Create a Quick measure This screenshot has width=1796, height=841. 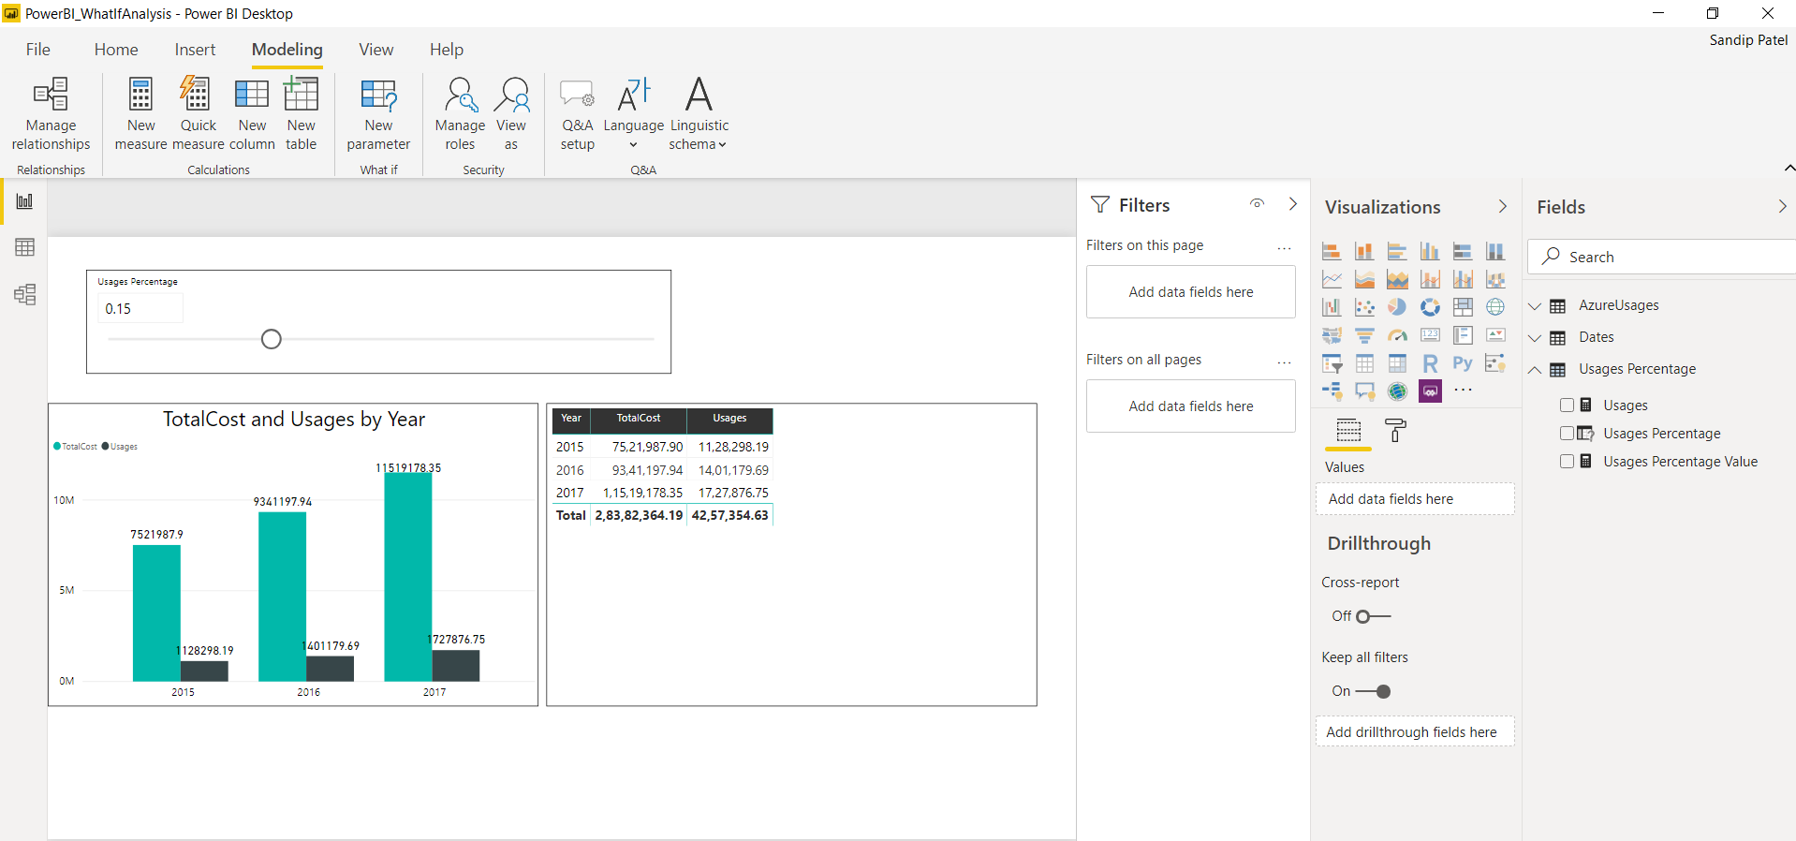pyautogui.click(x=198, y=113)
